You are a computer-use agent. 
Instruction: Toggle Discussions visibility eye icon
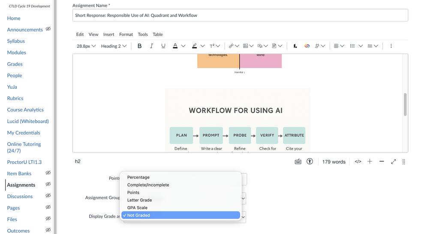tap(48, 196)
